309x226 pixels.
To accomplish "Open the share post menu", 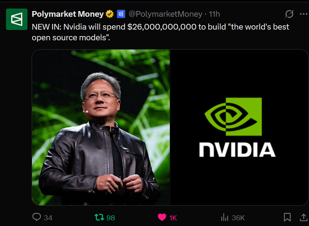I will pyautogui.click(x=304, y=217).
